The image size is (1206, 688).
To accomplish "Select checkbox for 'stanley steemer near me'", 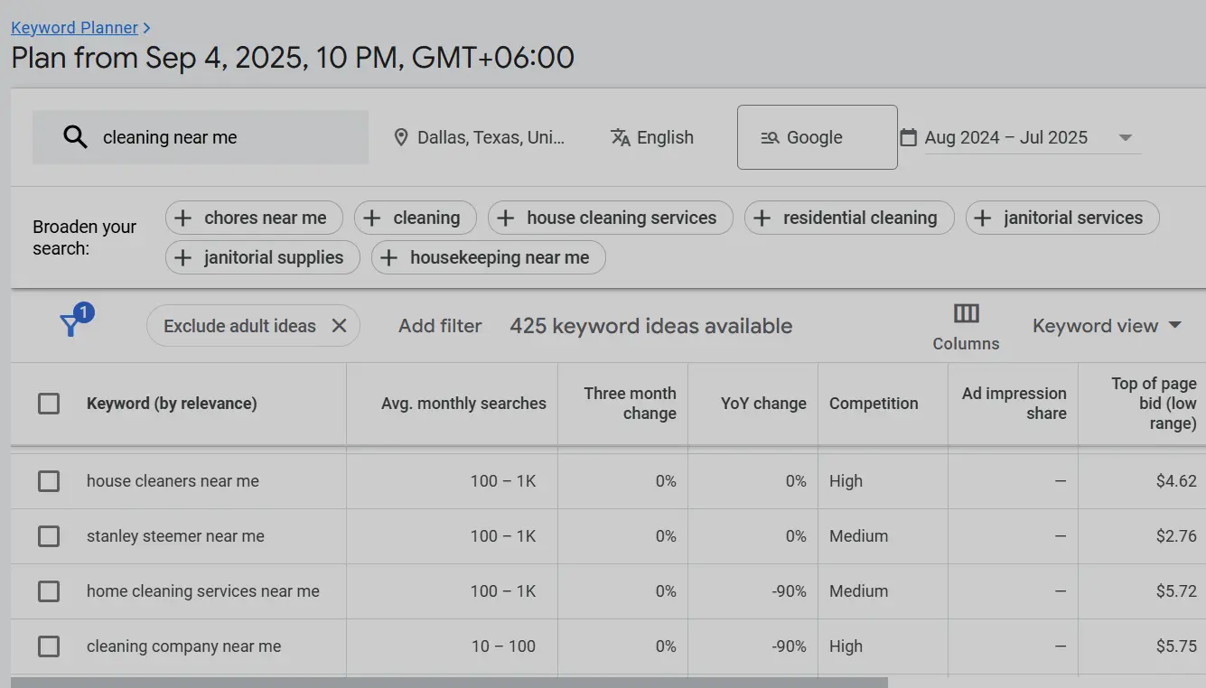I will coord(49,536).
